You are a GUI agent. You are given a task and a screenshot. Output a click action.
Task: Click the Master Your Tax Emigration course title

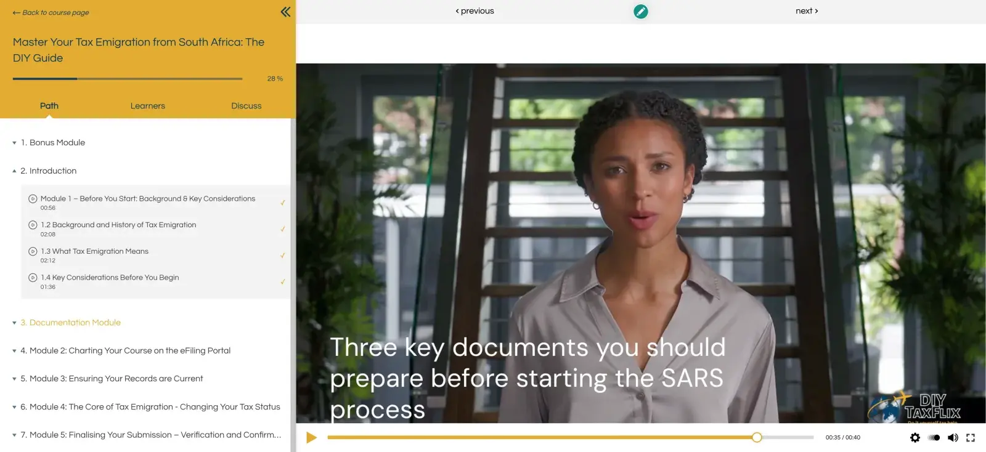pyautogui.click(x=139, y=50)
